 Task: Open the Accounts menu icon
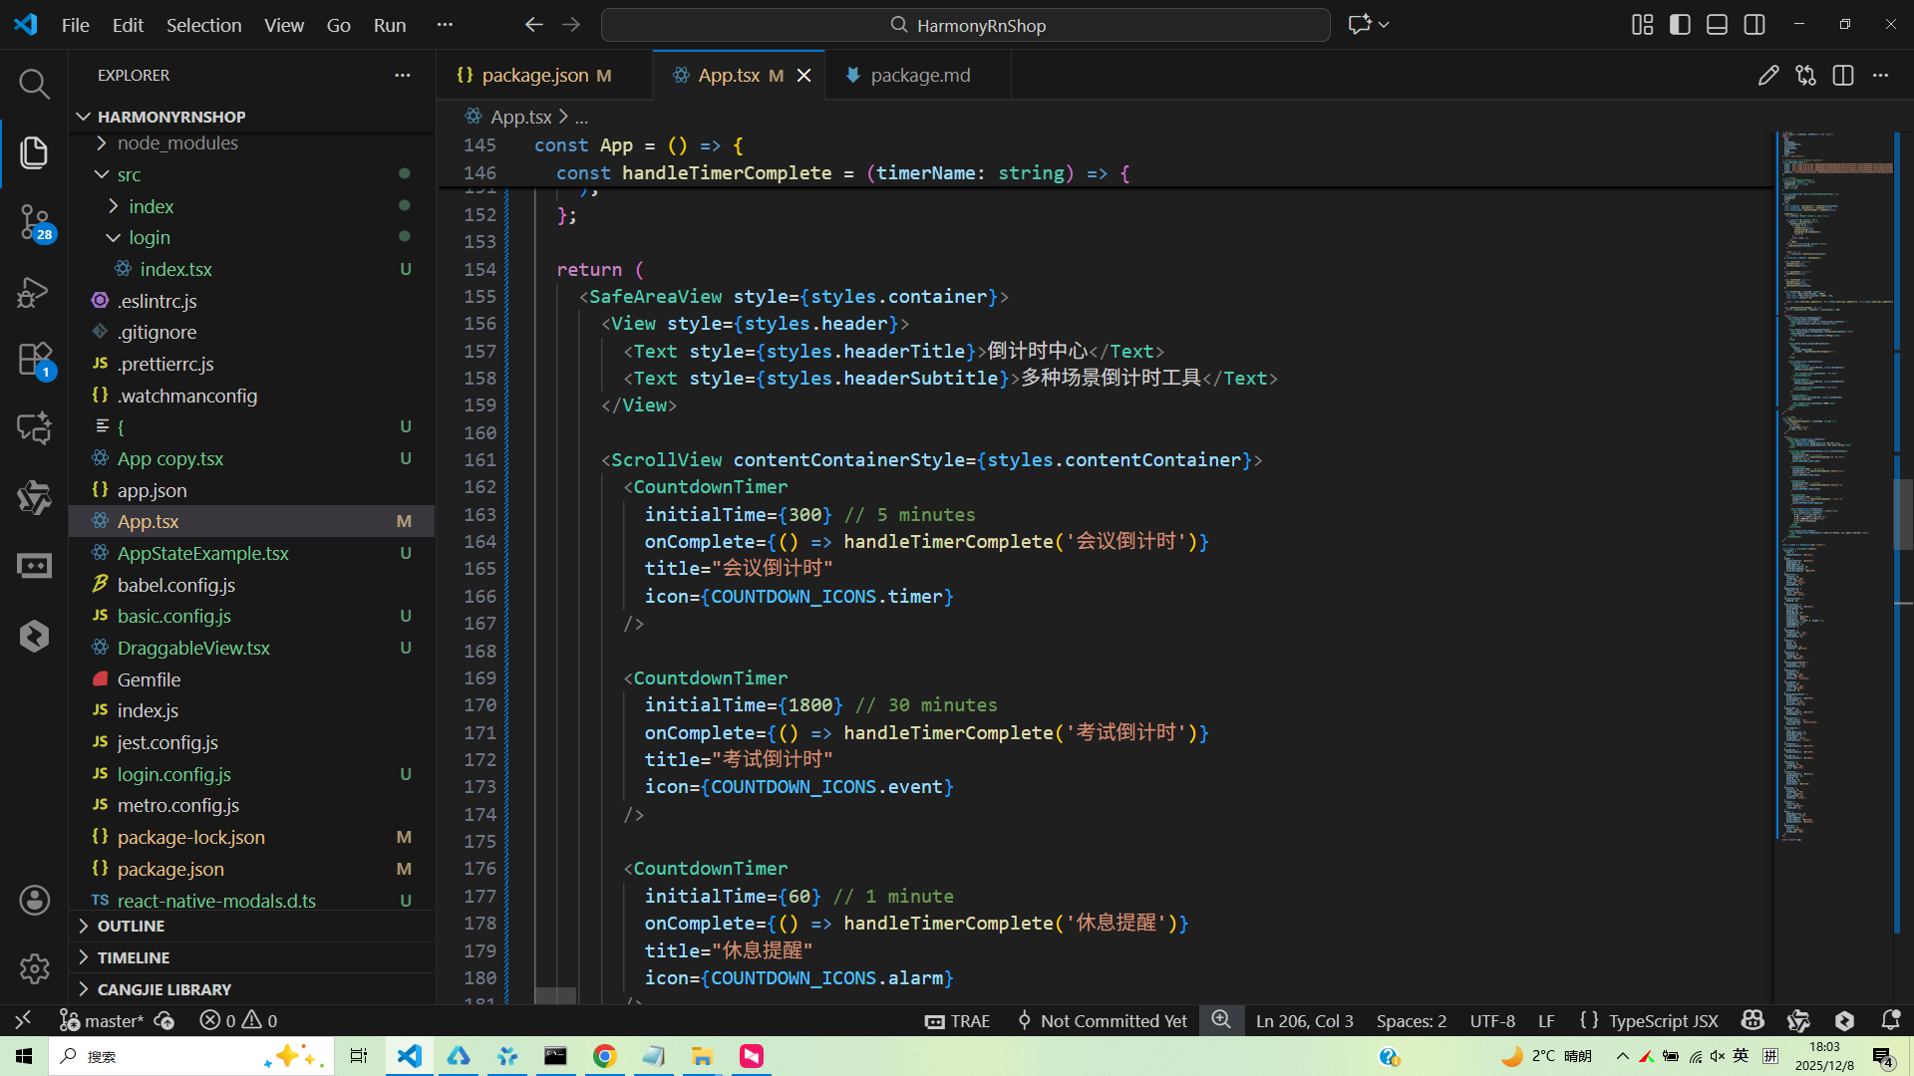[34, 901]
